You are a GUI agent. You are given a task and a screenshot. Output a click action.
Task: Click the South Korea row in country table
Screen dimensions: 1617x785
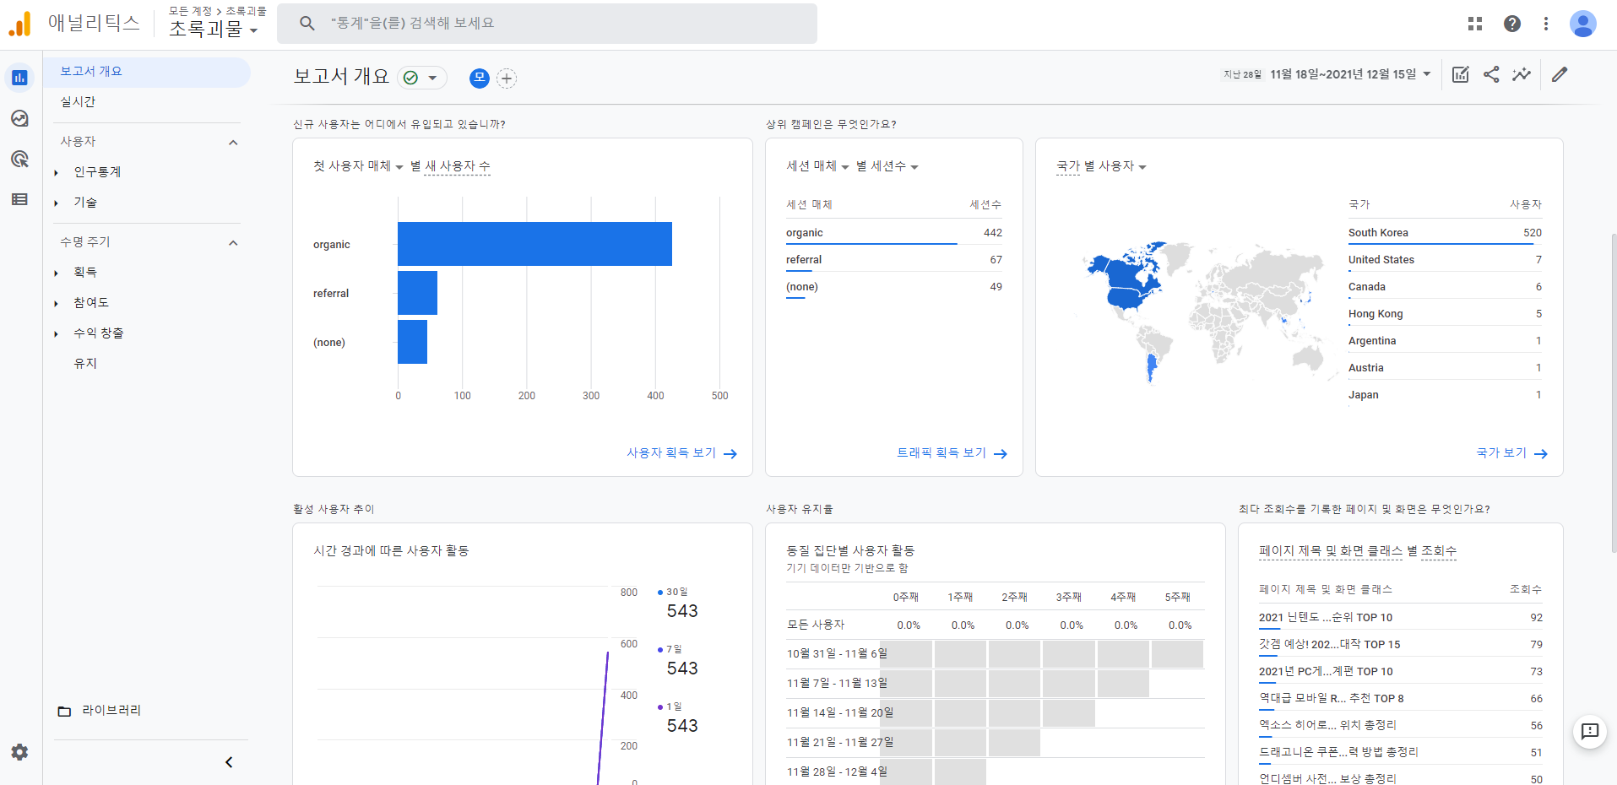pyautogui.click(x=1445, y=233)
